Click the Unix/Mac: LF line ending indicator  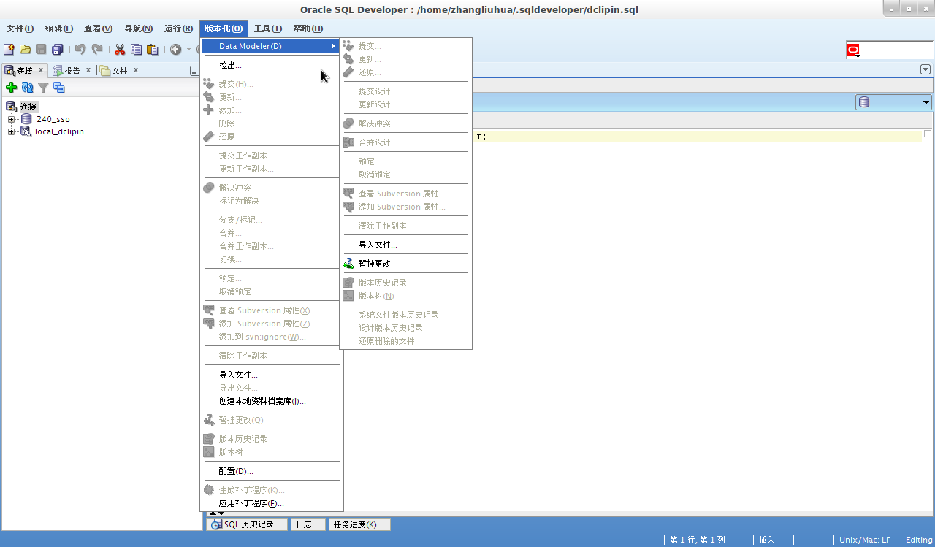click(865, 540)
